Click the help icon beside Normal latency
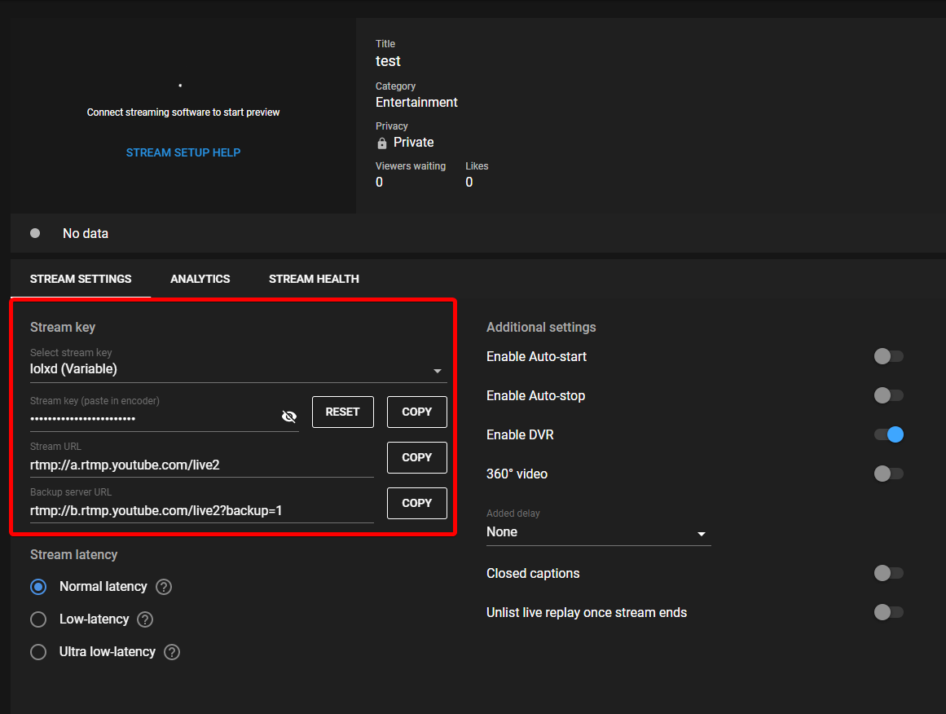This screenshot has height=714, width=946. coord(163,586)
